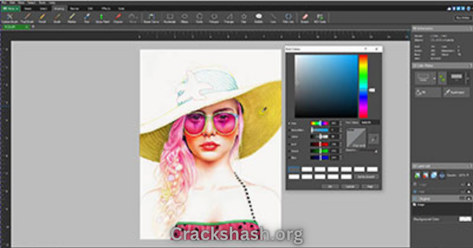Select the Pen tool
The width and height of the screenshot is (473, 248).
[87, 18]
